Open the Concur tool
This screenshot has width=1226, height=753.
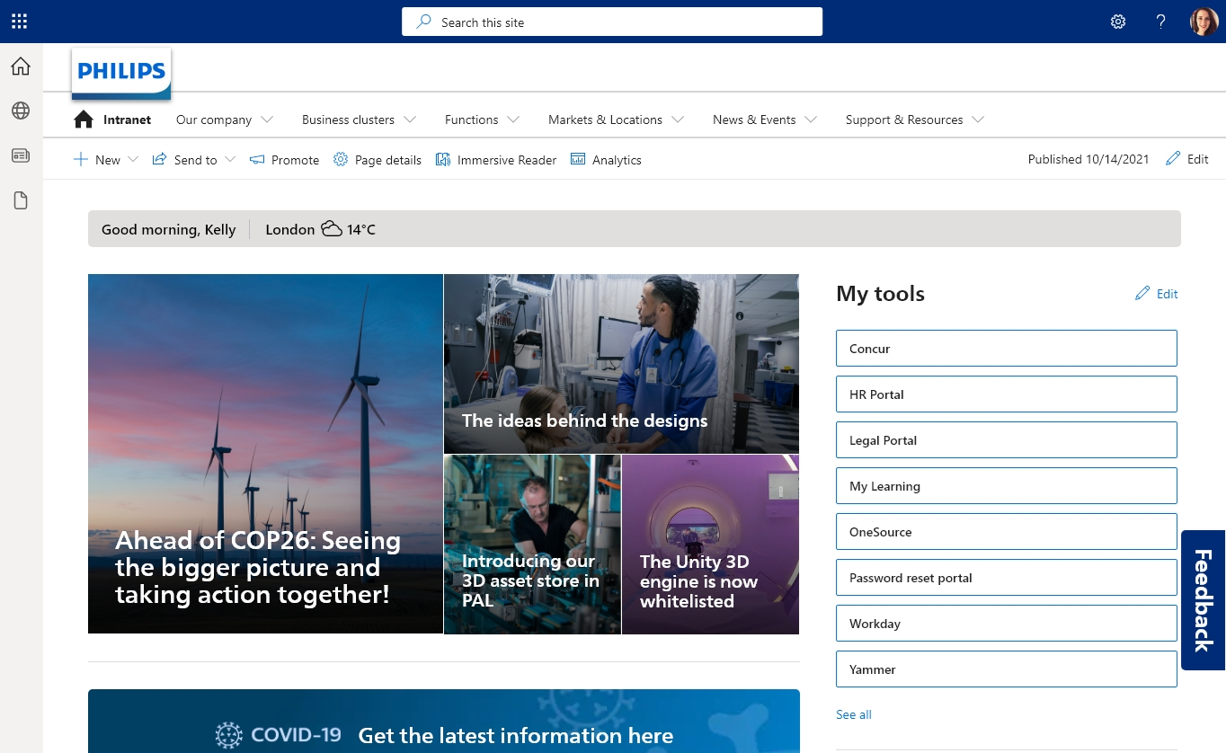coord(1007,348)
